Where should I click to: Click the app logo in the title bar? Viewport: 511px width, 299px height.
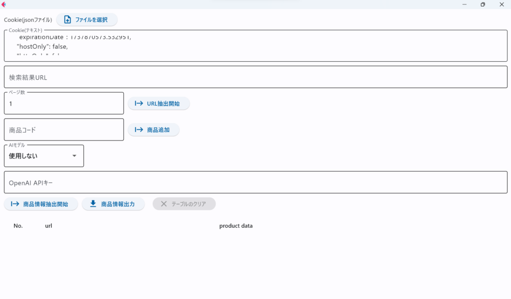[4, 4]
